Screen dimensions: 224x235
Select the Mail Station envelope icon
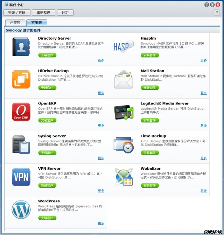click(124, 79)
